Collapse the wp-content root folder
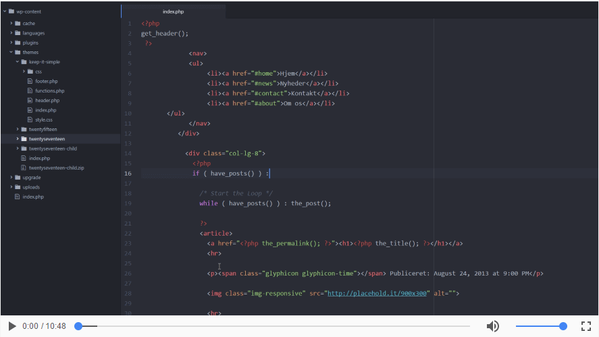Viewport: 599px width, 337px height. pyautogui.click(x=5, y=11)
